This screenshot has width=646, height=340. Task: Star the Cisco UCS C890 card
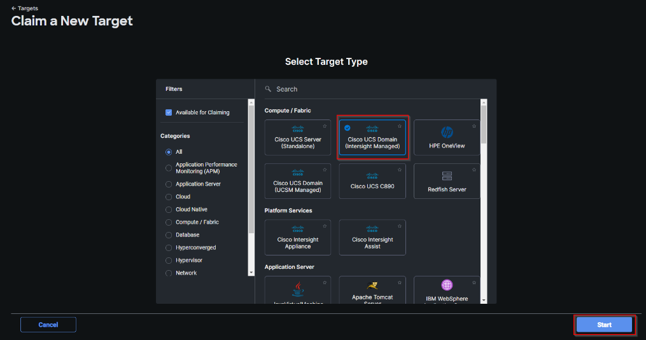pyautogui.click(x=399, y=170)
